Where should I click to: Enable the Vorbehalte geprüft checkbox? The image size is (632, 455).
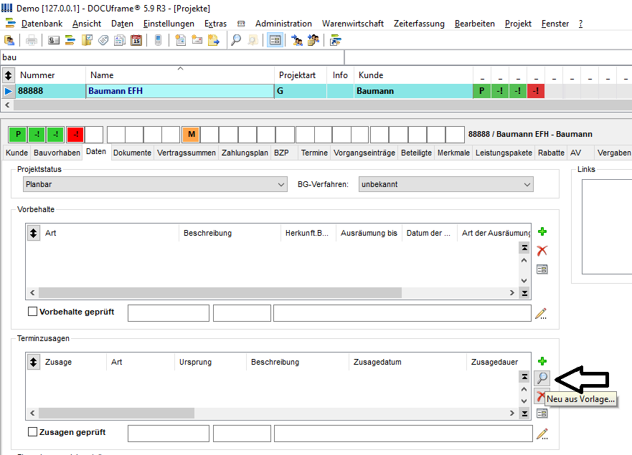pos(33,311)
